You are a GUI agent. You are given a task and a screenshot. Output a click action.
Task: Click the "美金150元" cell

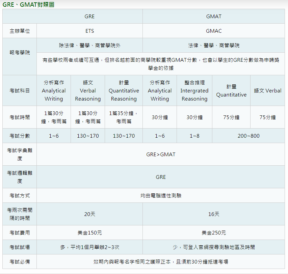[x=89, y=232]
